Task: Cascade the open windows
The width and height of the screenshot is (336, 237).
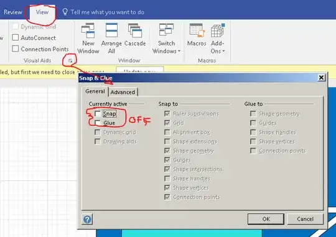Action: 135,35
